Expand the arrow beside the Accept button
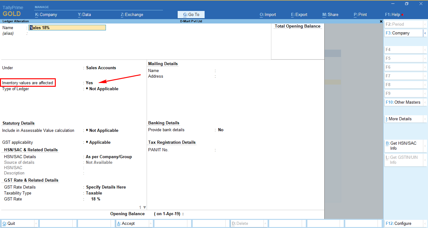 (x=151, y=224)
